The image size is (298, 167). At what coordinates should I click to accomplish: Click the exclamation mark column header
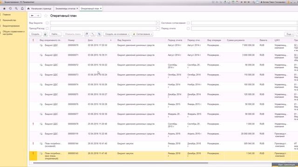point(33,40)
